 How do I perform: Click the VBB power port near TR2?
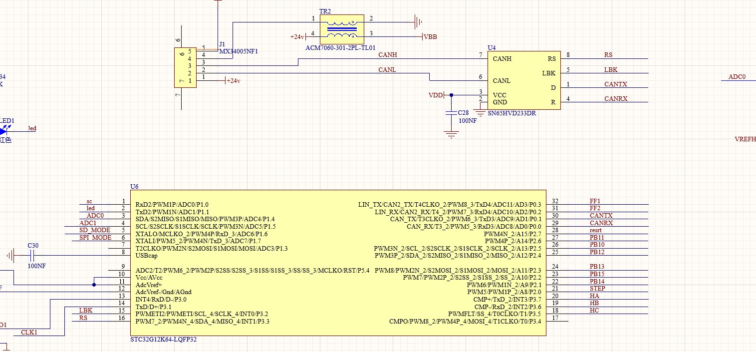tap(430, 37)
